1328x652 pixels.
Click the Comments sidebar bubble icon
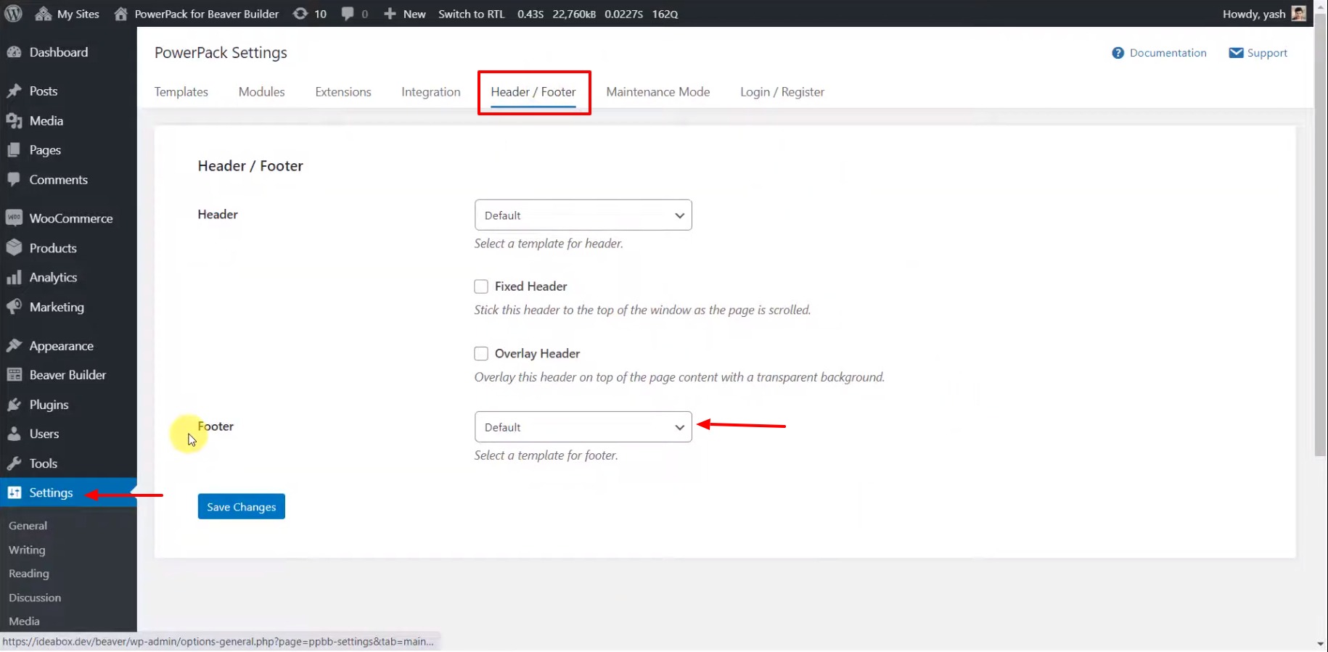click(x=14, y=179)
